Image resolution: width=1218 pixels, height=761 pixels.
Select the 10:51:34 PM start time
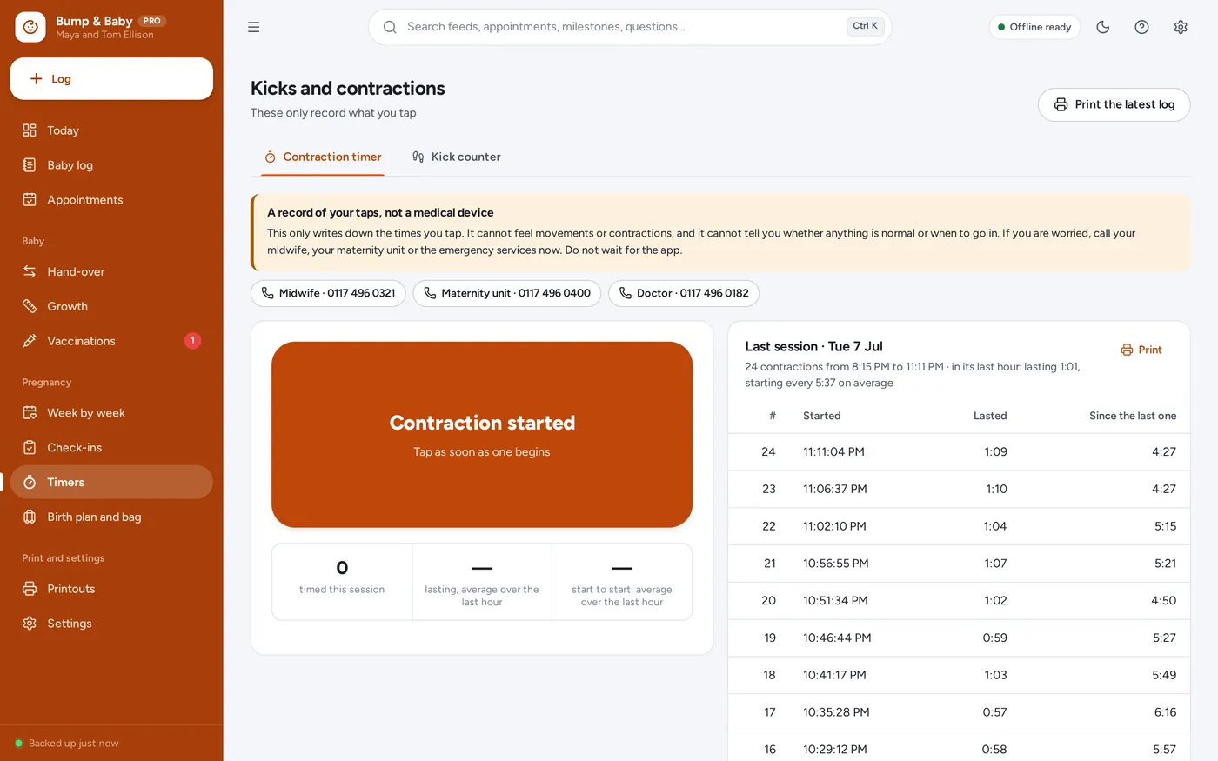pyautogui.click(x=834, y=601)
